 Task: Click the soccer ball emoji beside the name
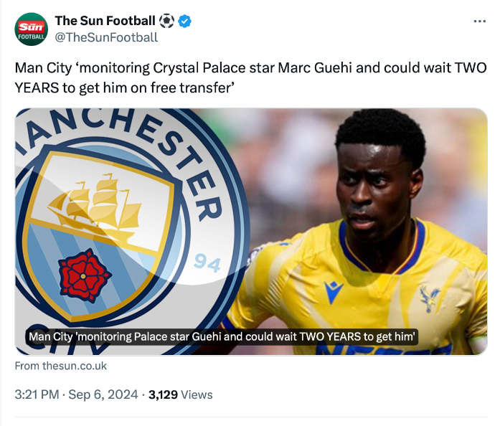pos(166,21)
